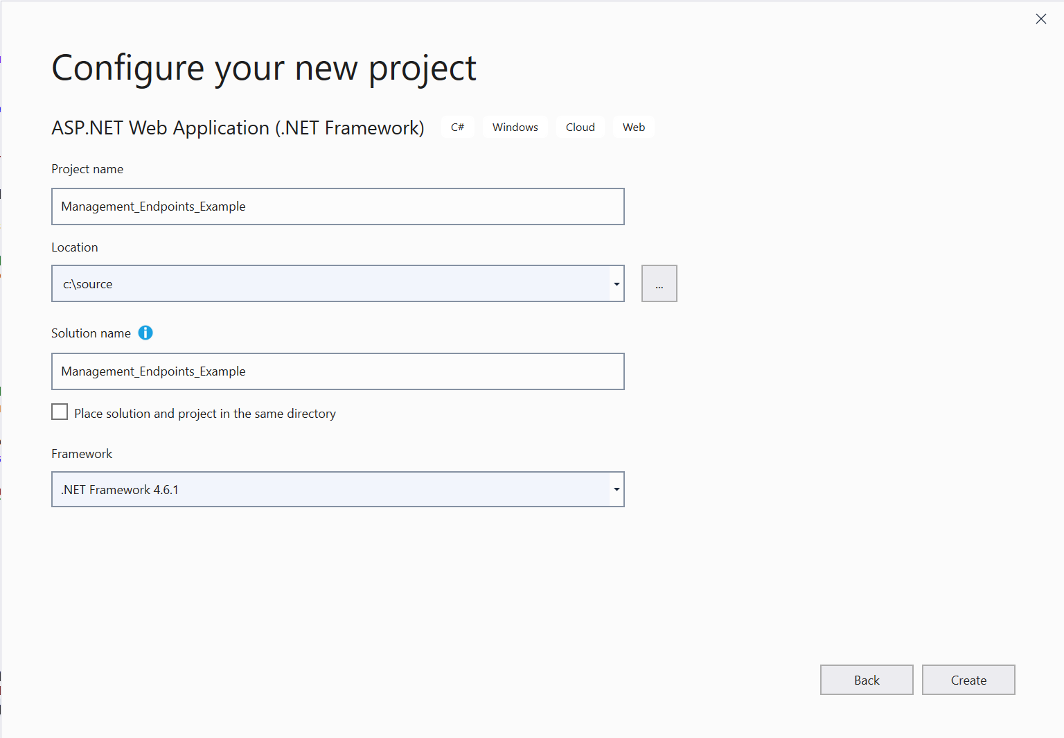This screenshot has width=1064, height=738.
Task: Select the C# language tag
Action: [x=457, y=127]
